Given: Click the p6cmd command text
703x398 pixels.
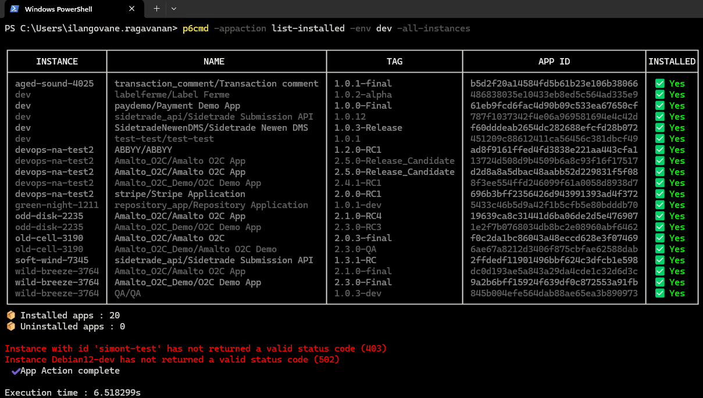Looking at the screenshot, I should (195, 28).
